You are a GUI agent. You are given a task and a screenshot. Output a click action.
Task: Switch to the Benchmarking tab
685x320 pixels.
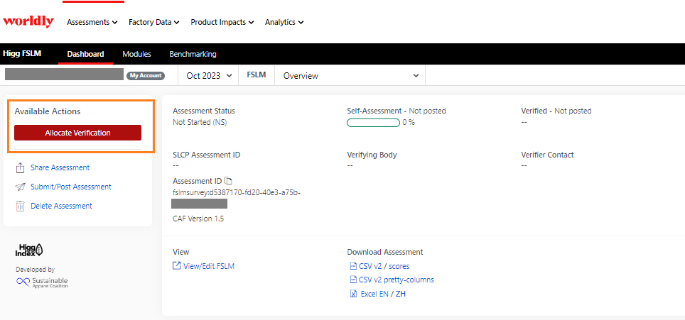tap(193, 55)
